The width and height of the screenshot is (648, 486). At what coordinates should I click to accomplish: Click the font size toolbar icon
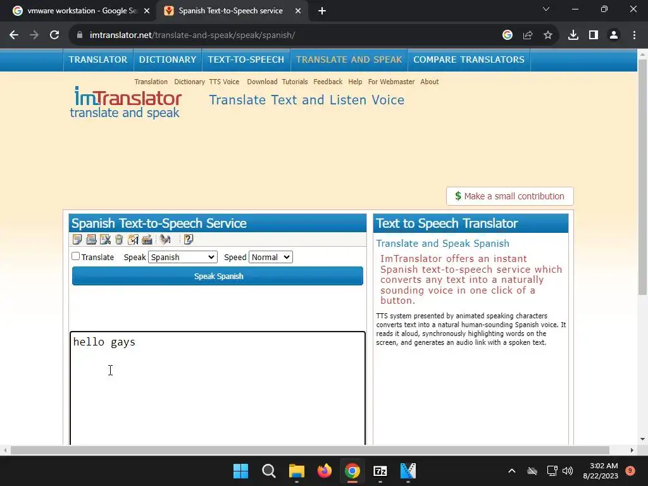[x=133, y=239]
